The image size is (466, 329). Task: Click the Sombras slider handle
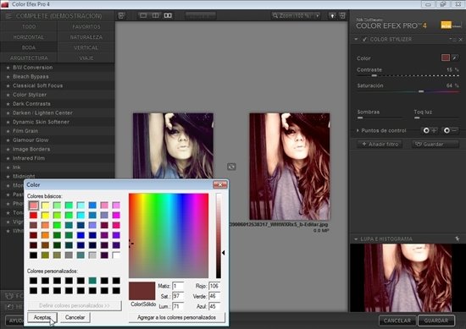click(x=360, y=118)
